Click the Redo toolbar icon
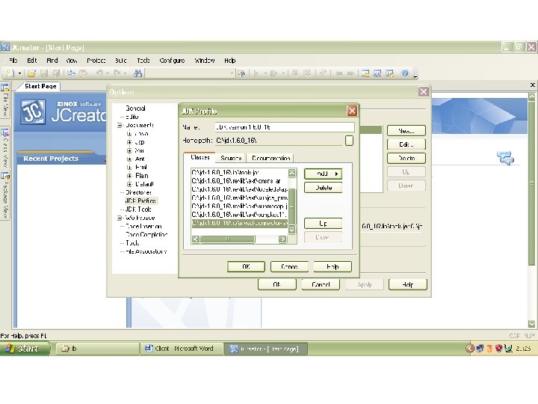 tap(117, 73)
